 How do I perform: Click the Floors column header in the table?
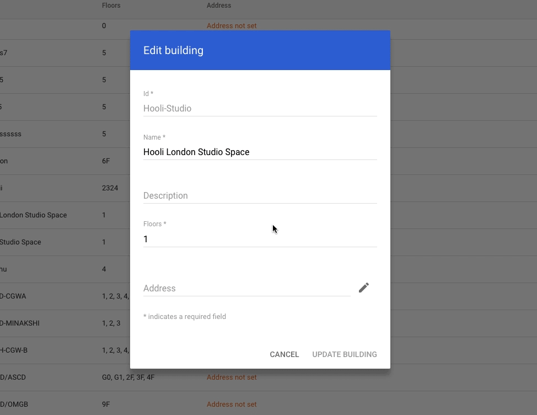click(x=111, y=6)
